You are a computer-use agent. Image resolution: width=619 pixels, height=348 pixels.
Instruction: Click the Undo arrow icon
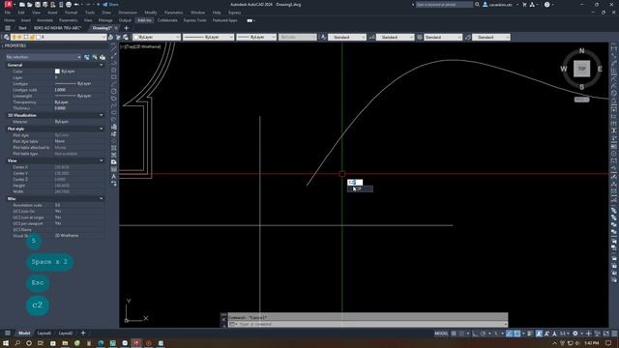pyautogui.click(x=76, y=5)
